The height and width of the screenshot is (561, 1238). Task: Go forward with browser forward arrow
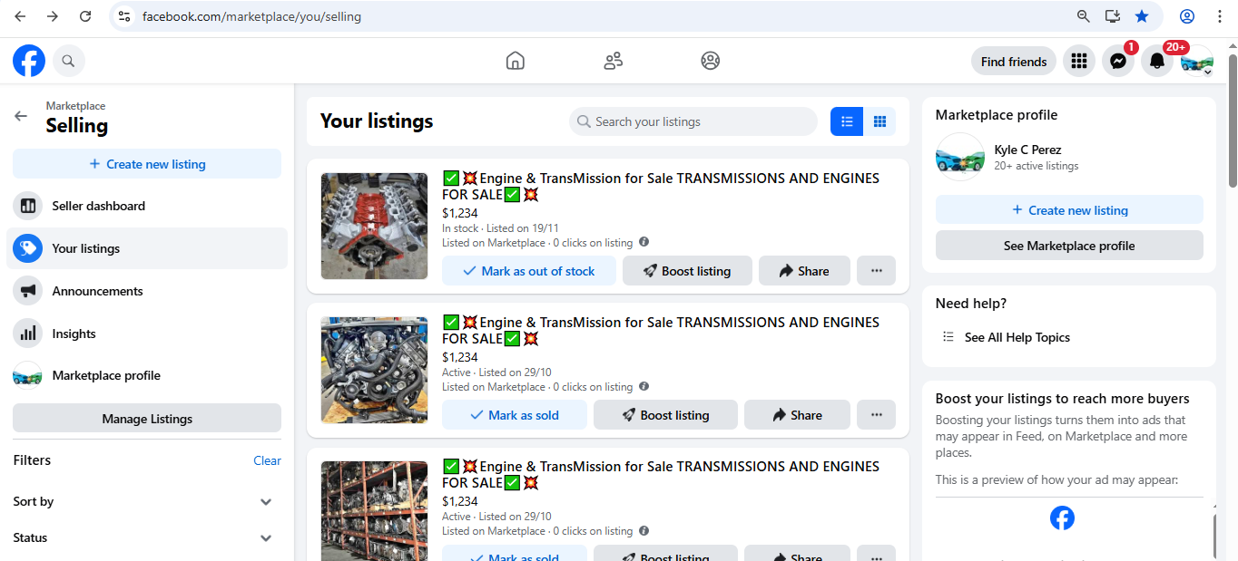coord(53,16)
